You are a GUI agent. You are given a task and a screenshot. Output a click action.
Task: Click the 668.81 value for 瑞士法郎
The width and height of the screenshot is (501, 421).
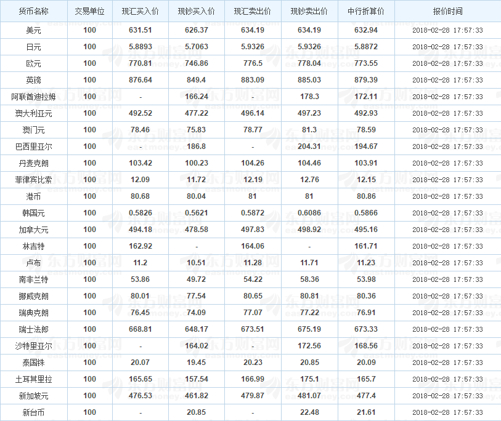point(141,329)
